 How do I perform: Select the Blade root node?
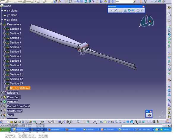click(x=7, y=6)
